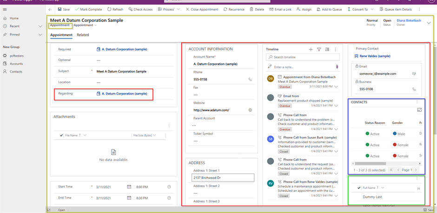This screenshot has width=437, height=213.
Task: Go back using the arrow icon
Action: (x=50, y=9)
